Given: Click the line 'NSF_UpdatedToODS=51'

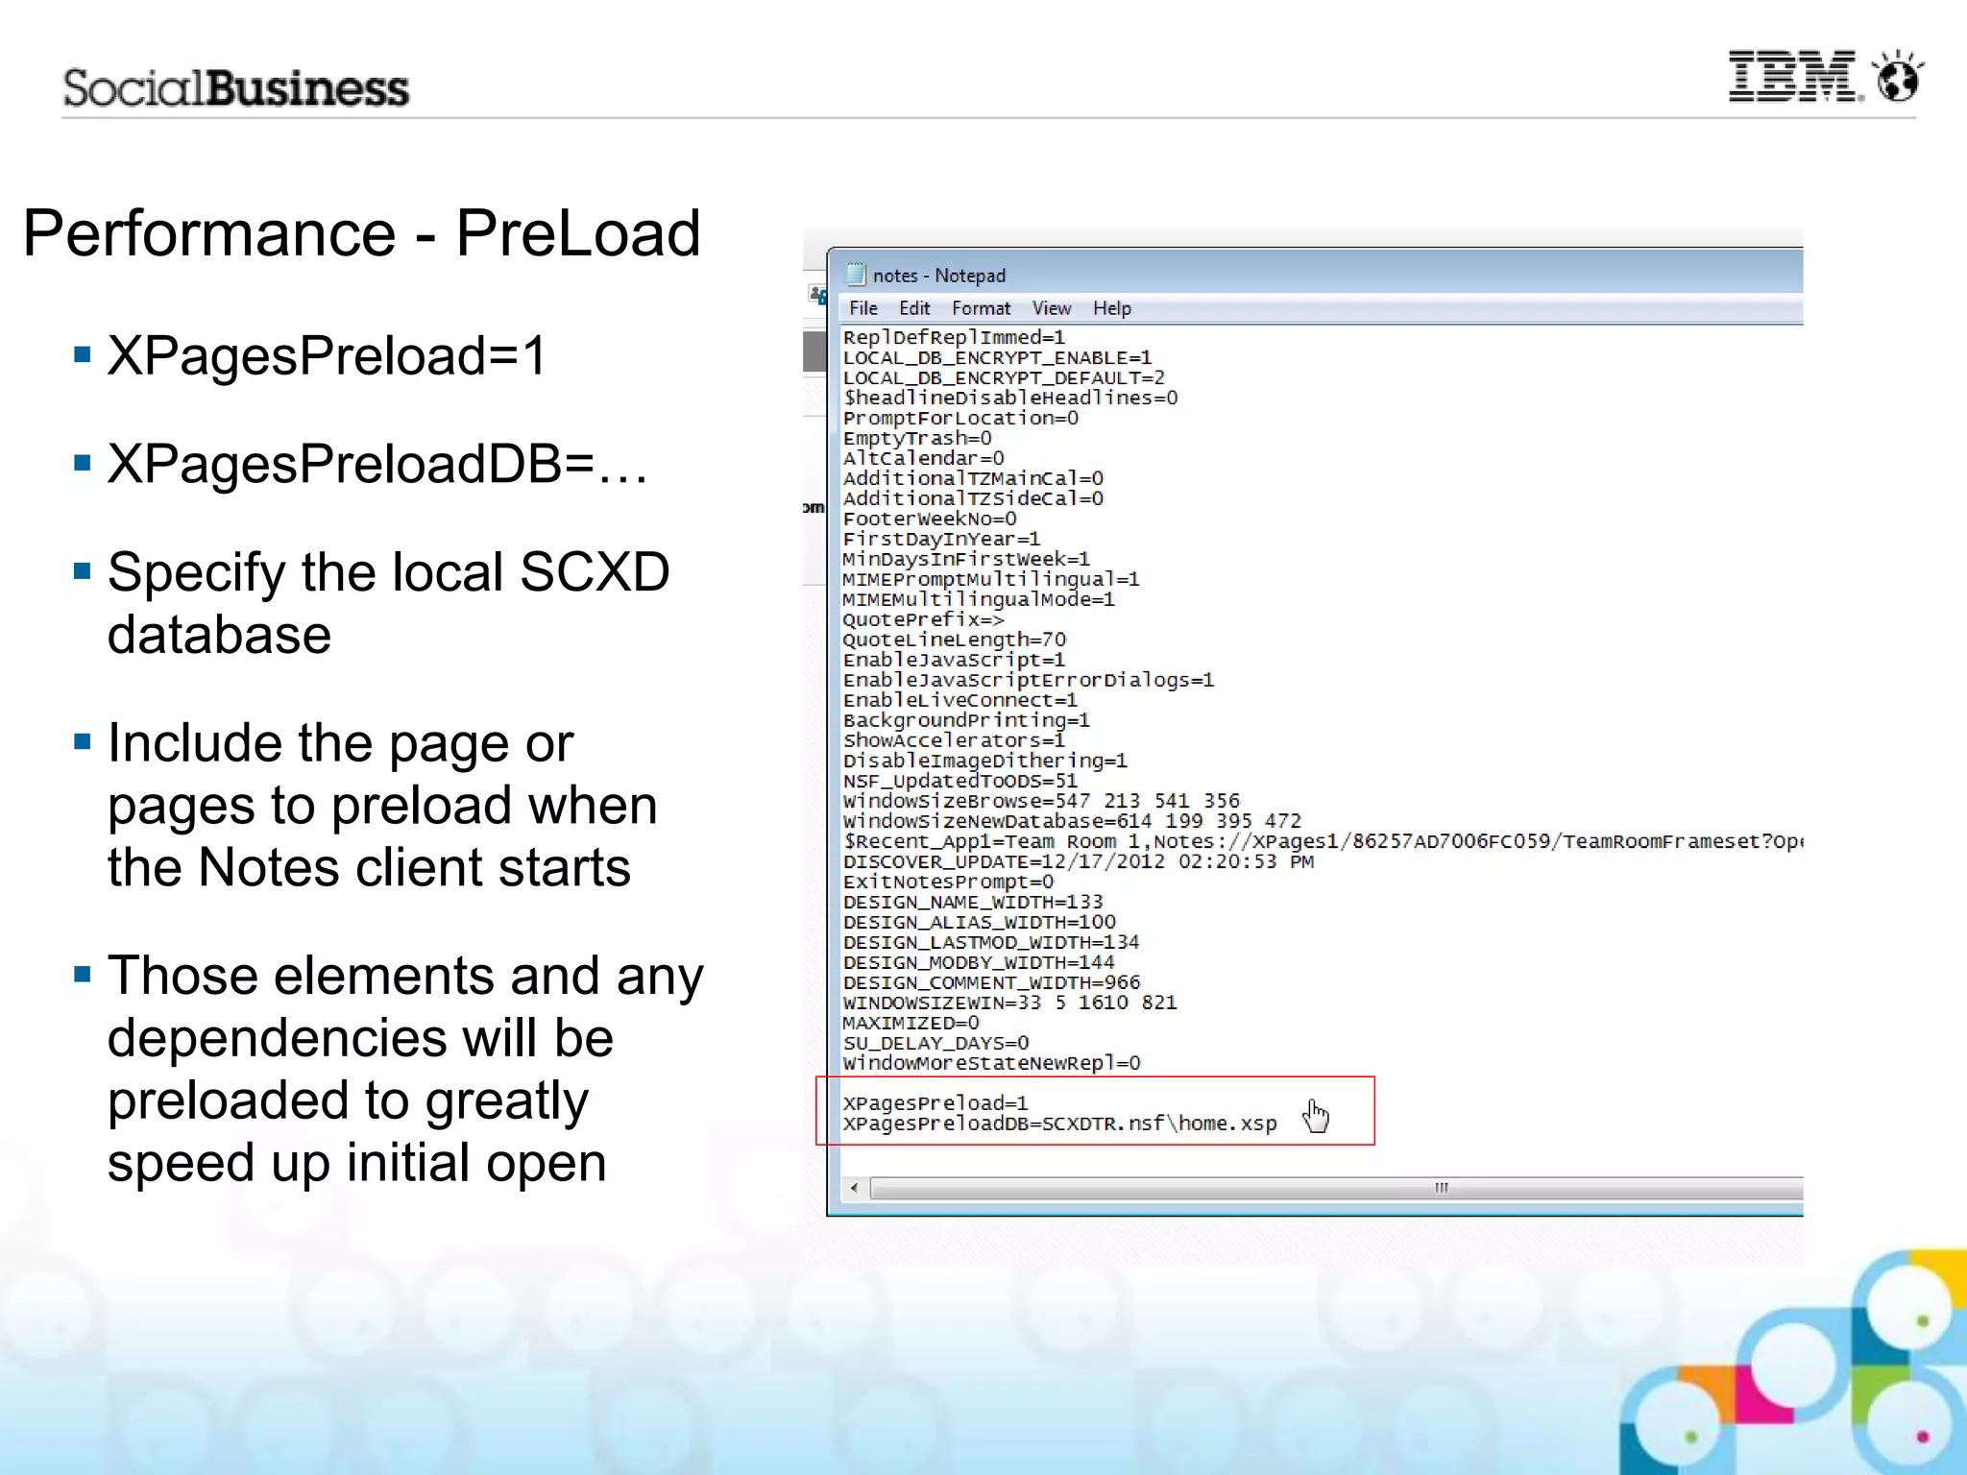Looking at the screenshot, I should click(960, 781).
